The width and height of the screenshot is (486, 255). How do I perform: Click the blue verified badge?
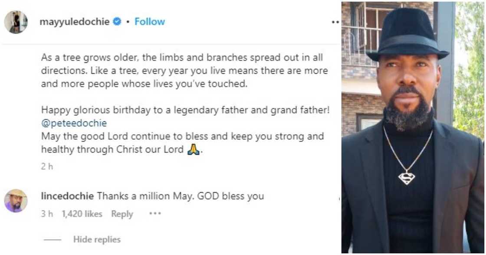coord(117,22)
